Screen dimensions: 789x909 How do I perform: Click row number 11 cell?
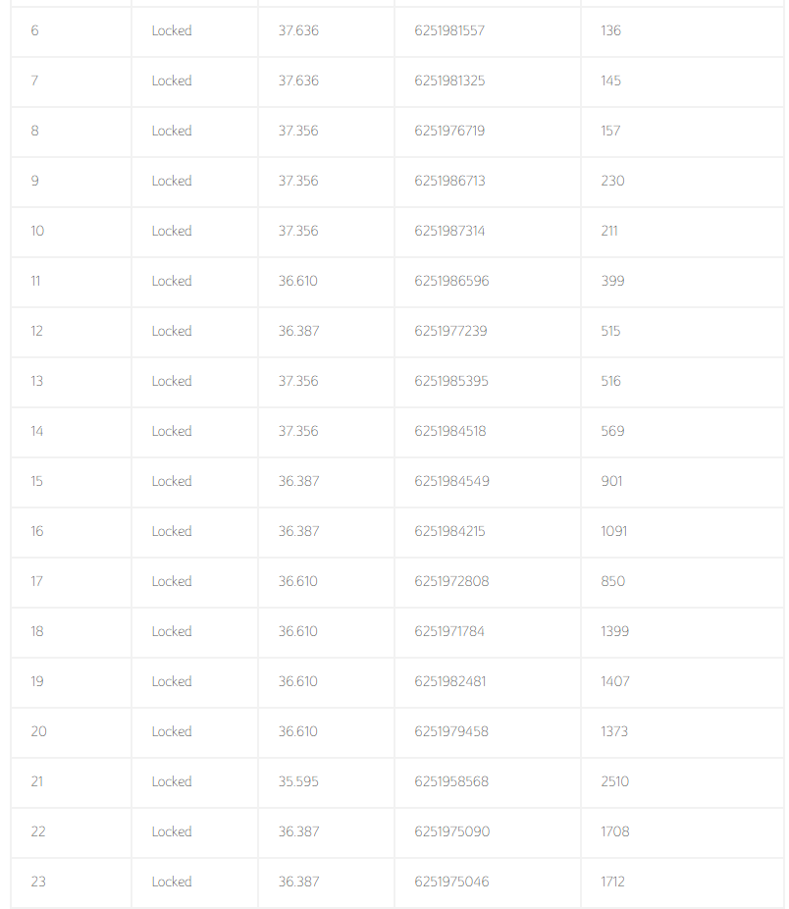(x=71, y=281)
